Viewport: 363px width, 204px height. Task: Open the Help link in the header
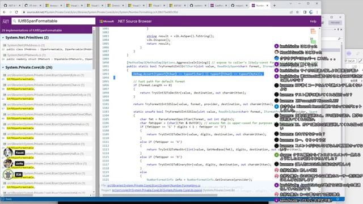pos(313,22)
